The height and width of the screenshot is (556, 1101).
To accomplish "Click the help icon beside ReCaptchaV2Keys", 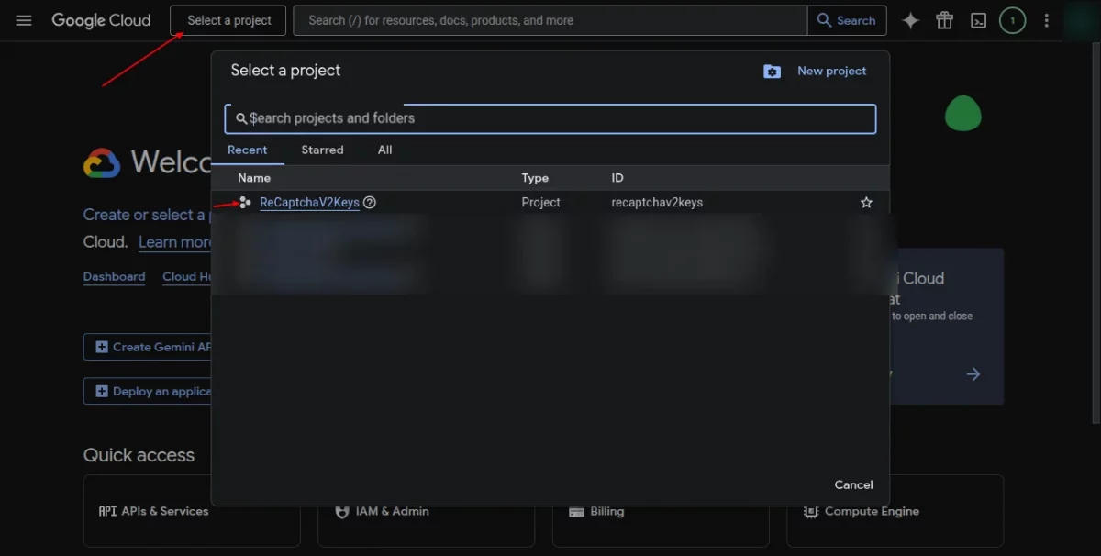I will click(370, 202).
